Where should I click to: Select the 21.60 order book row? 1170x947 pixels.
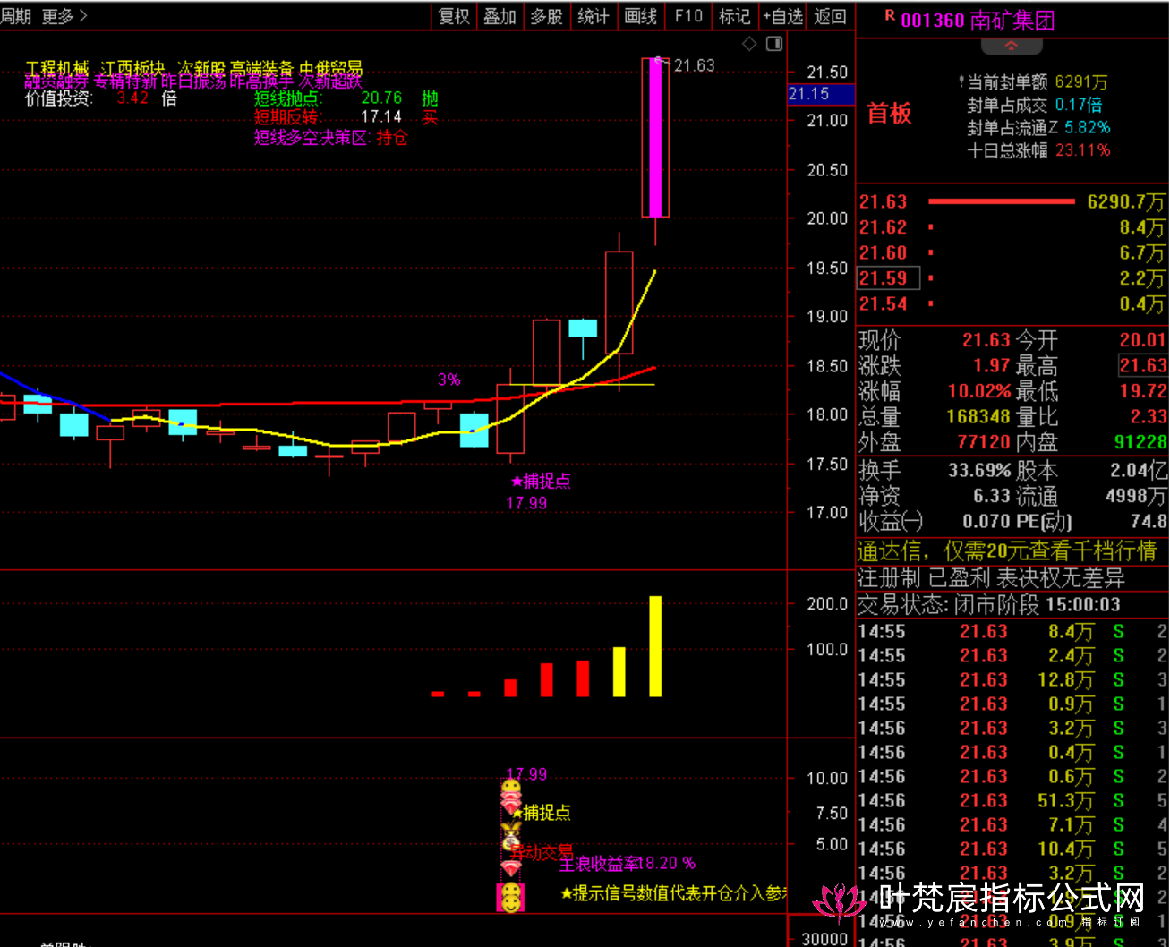[x=1012, y=253]
